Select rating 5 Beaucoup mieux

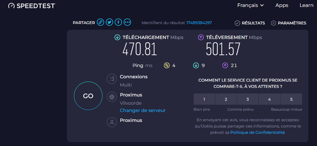(x=291, y=99)
